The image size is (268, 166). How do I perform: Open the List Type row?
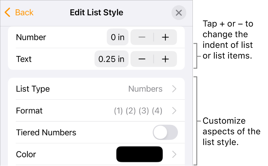(33, 89)
